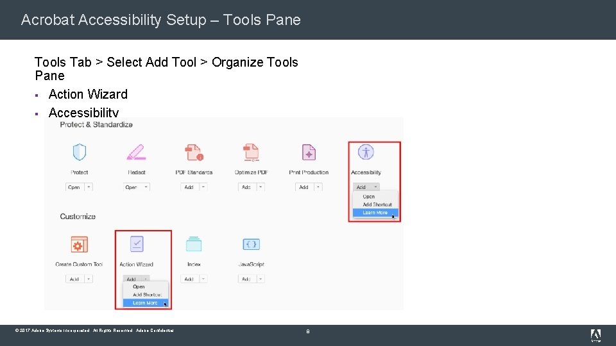Viewport: 616px width, 346px height.
Task: Add the Index tool
Action: click(x=189, y=279)
